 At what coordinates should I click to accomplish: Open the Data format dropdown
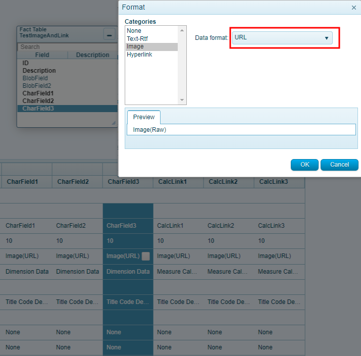[282, 38]
